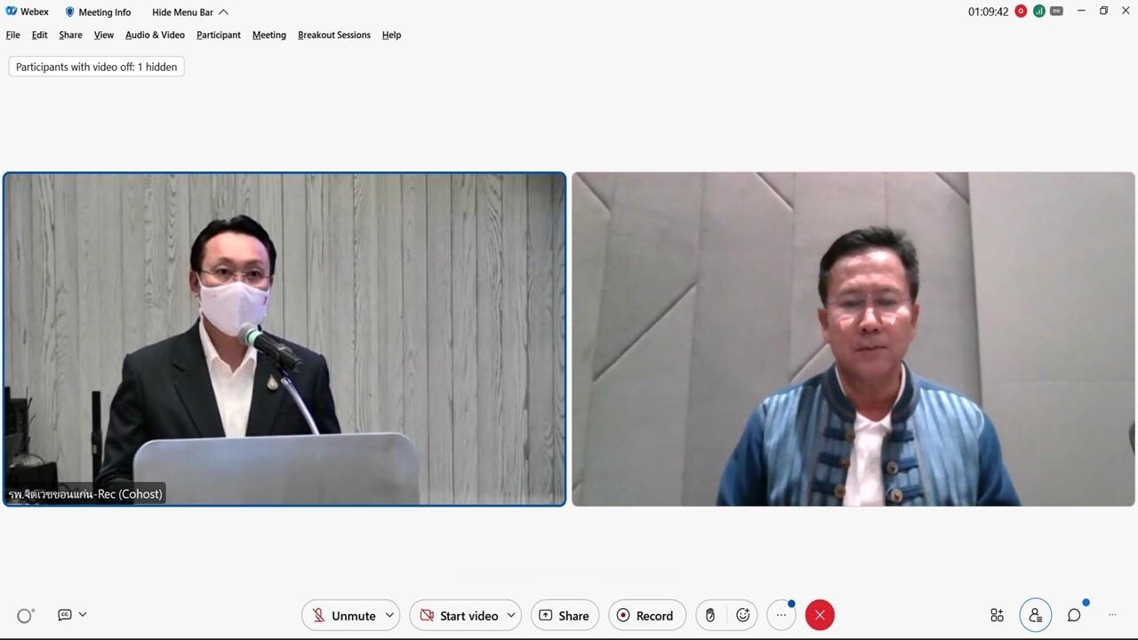Open the Chat panel icon
This screenshot has width=1138, height=640.
point(1074,615)
